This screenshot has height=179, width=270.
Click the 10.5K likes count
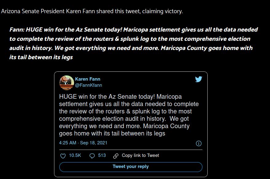click(75, 155)
